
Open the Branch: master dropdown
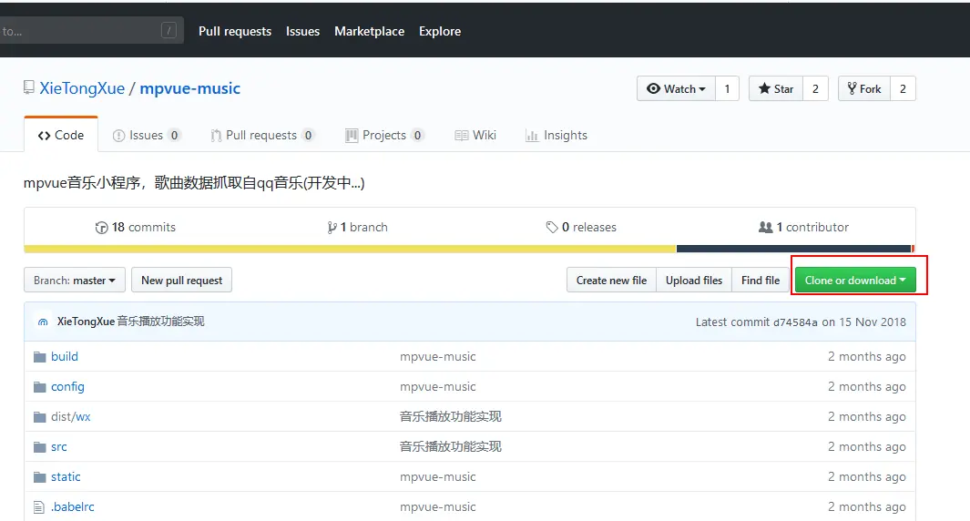[x=75, y=280]
